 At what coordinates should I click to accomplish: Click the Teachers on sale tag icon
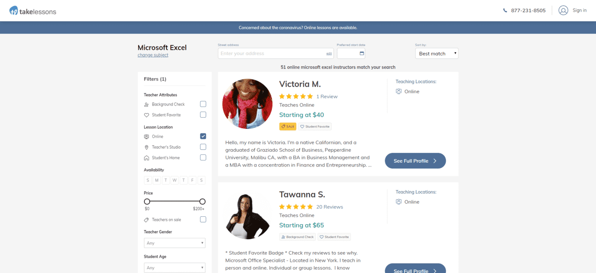147,220
